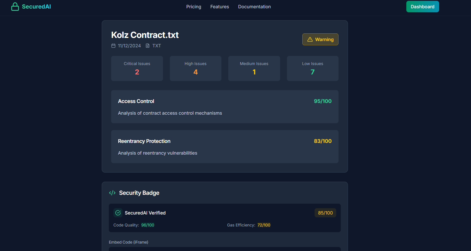This screenshot has width=471, height=251.
Task: Select the Critical Issues card
Action: (x=137, y=68)
